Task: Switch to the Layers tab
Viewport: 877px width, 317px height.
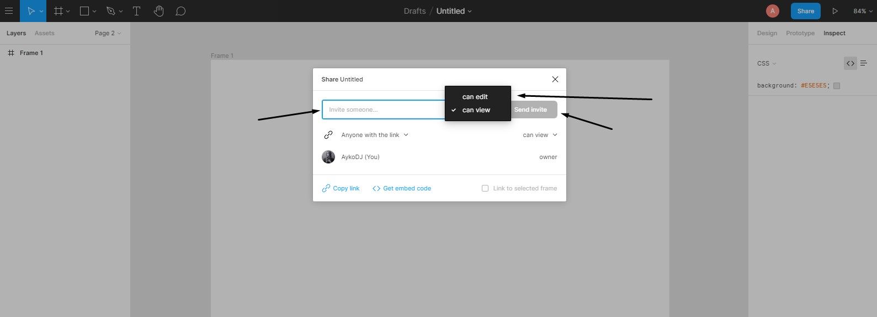Action: click(x=16, y=33)
